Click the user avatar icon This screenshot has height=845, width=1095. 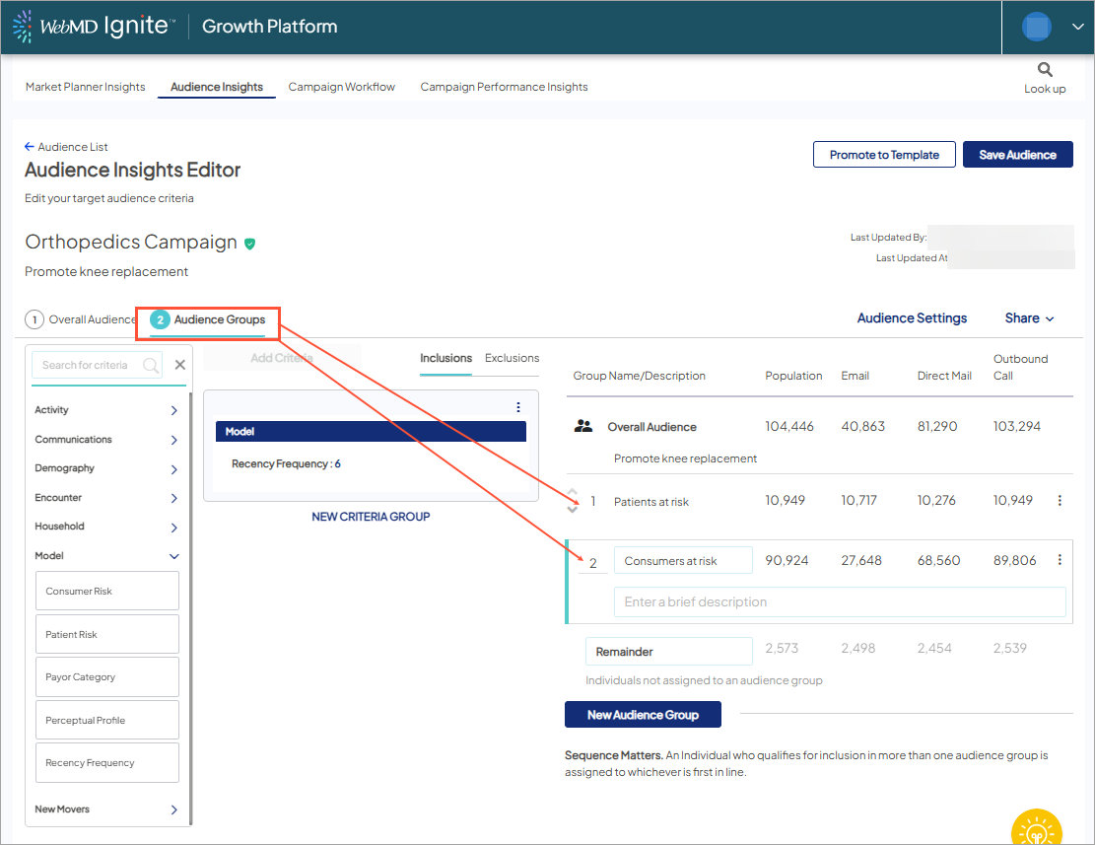tap(1036, 27)
